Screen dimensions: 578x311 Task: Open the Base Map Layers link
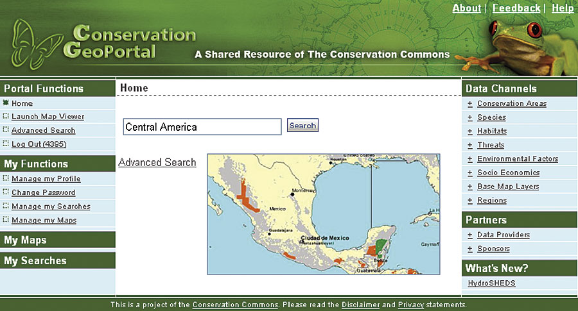click(508, 187)
